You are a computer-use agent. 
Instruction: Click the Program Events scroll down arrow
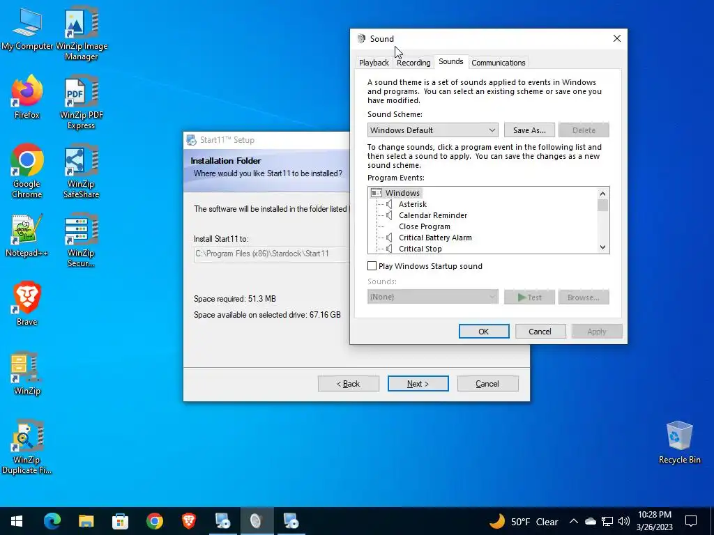pos(603,247)
